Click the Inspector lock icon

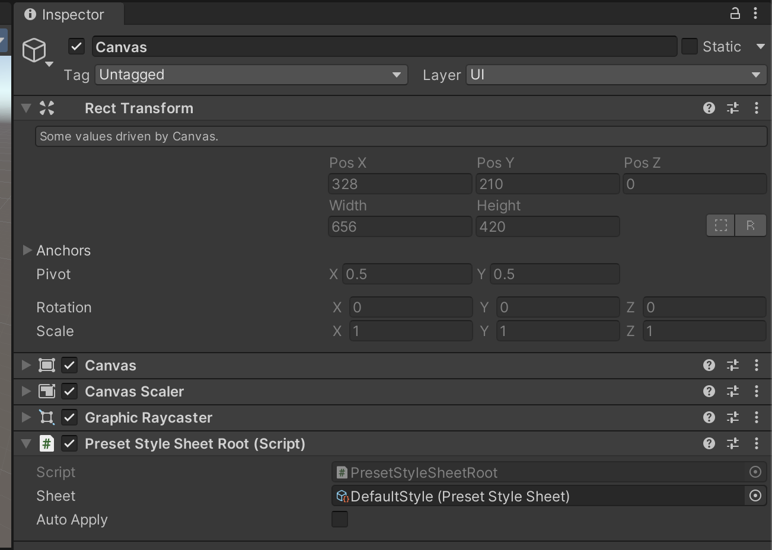click(x=735, y=12)
